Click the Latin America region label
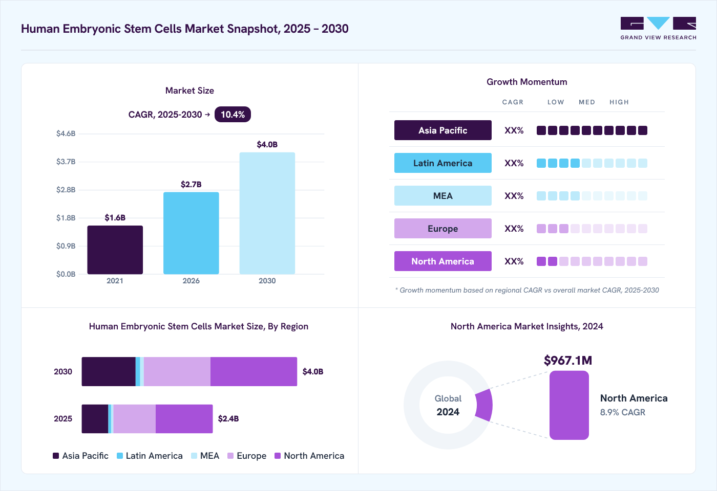Image resolution: width=717 pixels, height=491 pixels. [443, 163]
